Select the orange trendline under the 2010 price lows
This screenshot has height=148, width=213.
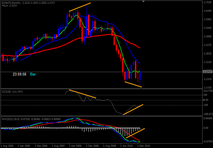click(x=133, y=84)
